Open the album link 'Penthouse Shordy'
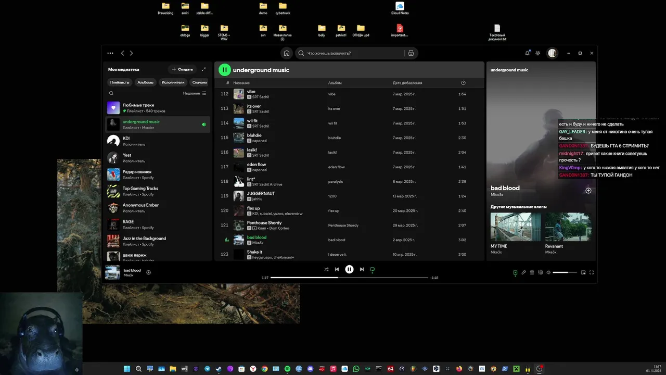Viewport: 666px width, 375px height. [343, 226]
